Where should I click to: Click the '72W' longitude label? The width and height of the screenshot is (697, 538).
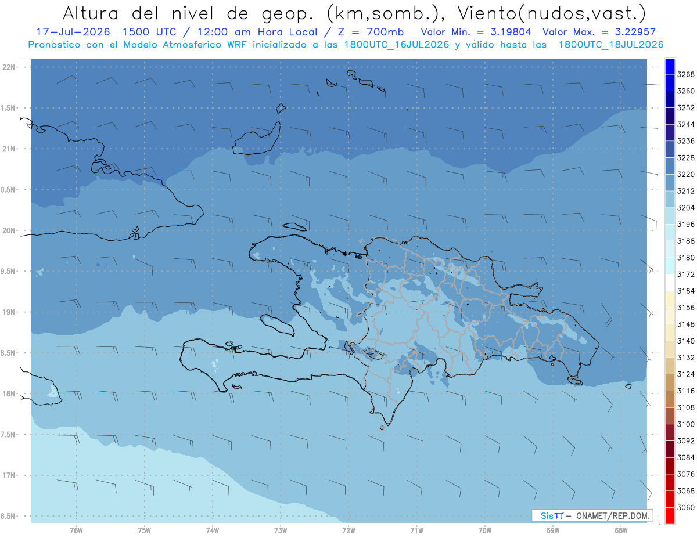click(348, 530)
